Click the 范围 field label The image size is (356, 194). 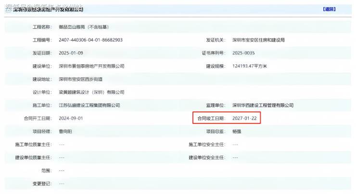click(46, 170)
